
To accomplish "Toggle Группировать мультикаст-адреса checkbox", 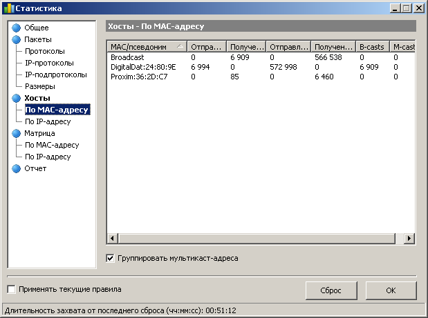I will pos(110,258).
